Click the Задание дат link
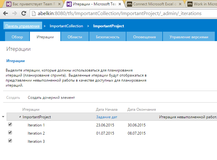 107,117
